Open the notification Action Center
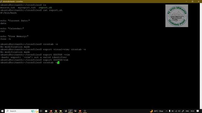Viewport: 202px width, 113px height. point(198,111)
